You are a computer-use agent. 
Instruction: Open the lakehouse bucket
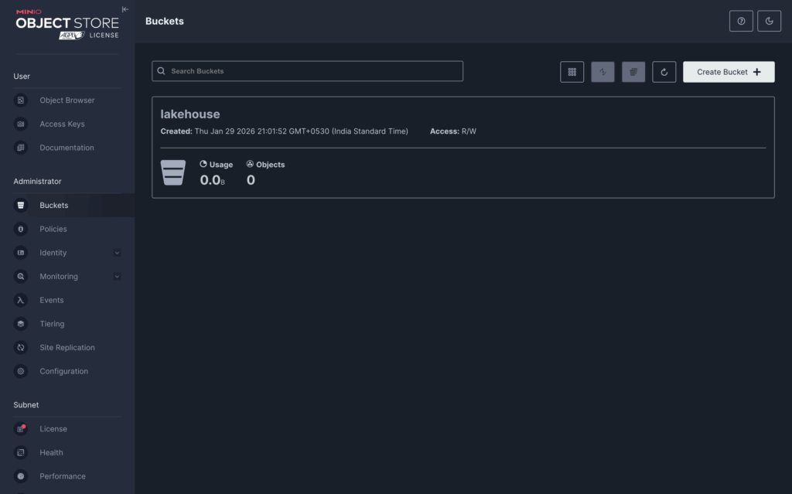(190, 114)
